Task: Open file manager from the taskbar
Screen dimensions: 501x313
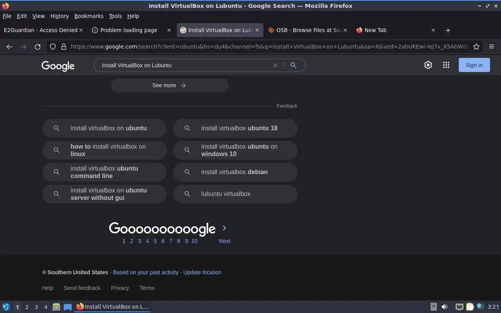Action: pyautogui.click(x=56, y=307)
